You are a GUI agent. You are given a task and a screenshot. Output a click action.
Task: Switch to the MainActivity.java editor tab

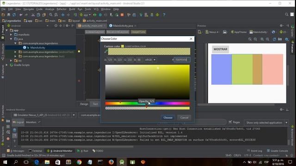click(x=123, y=26)
